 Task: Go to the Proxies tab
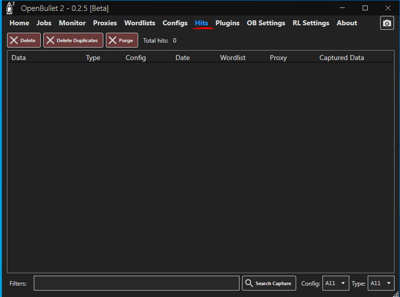[105, 23]
